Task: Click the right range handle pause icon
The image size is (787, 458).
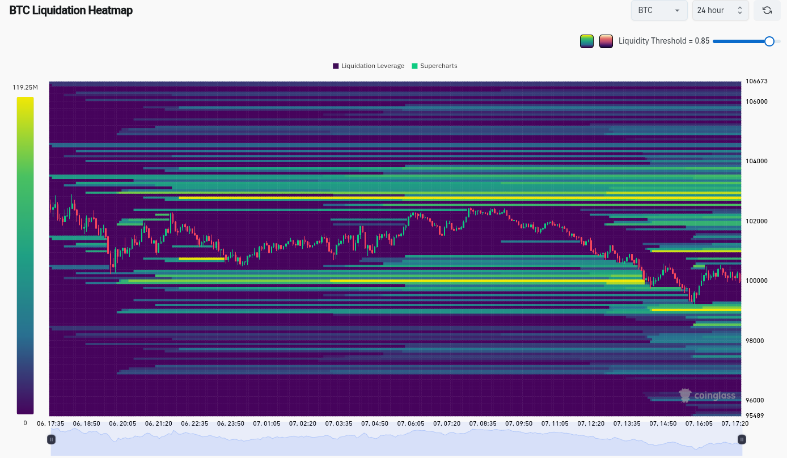Action: click(x=741, y=439)
